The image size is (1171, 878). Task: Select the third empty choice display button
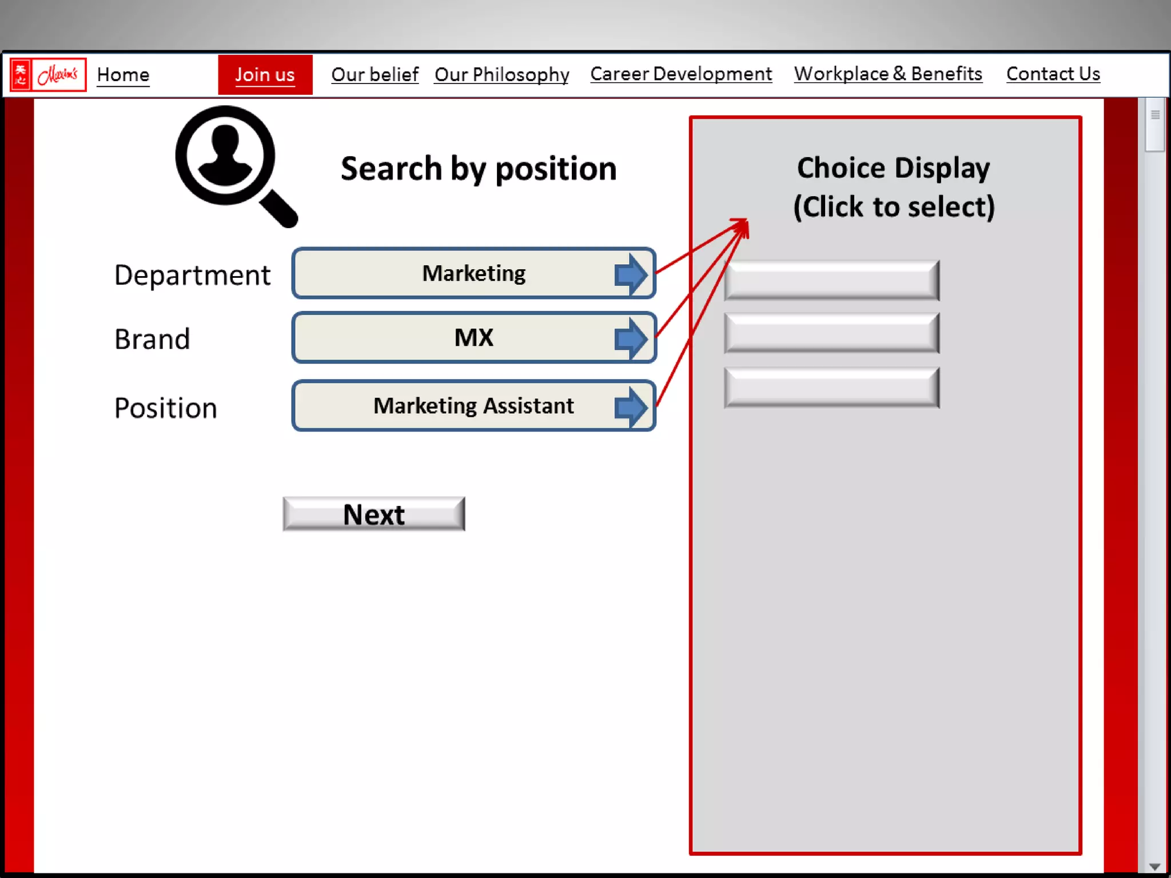pos(831,387)
